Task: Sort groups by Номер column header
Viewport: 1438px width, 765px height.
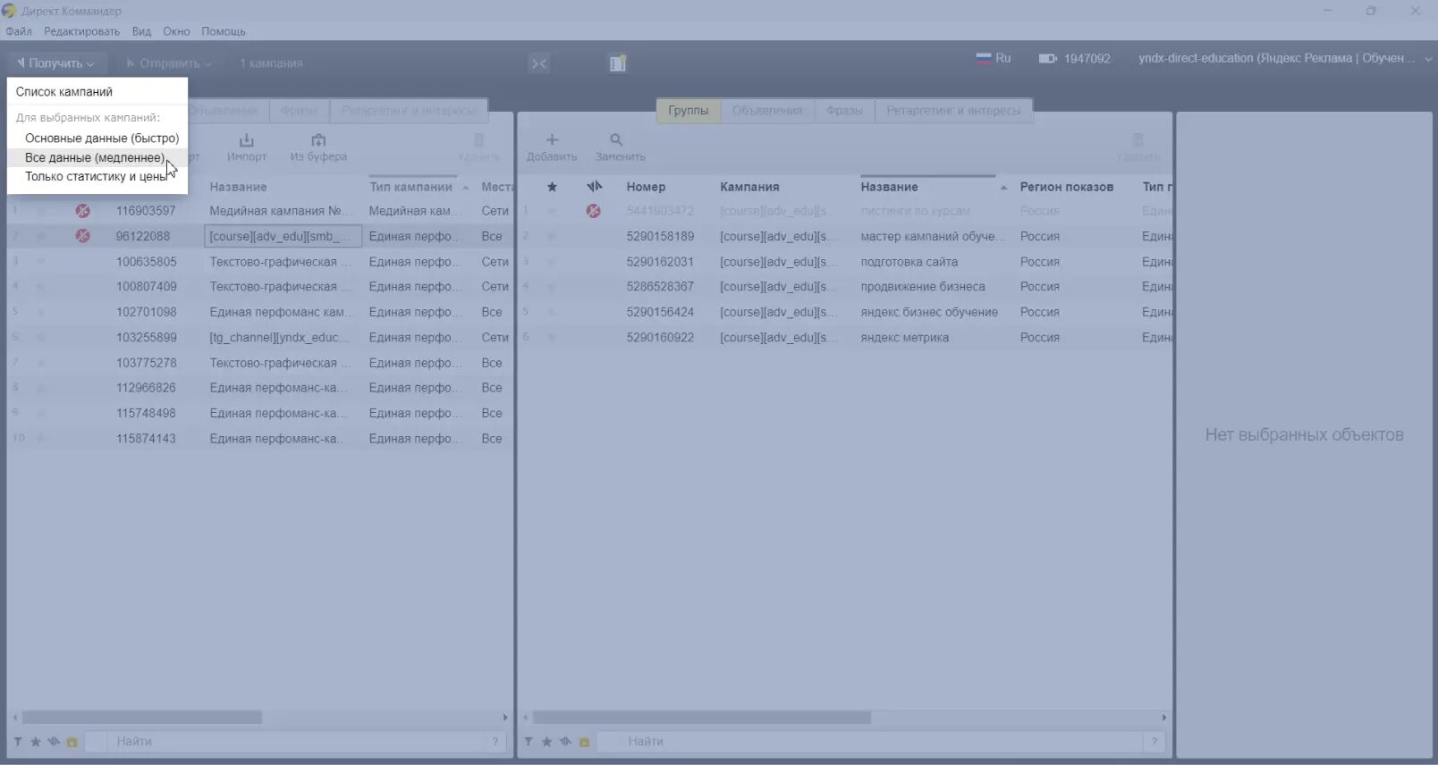Action: (x=646, y=187)
